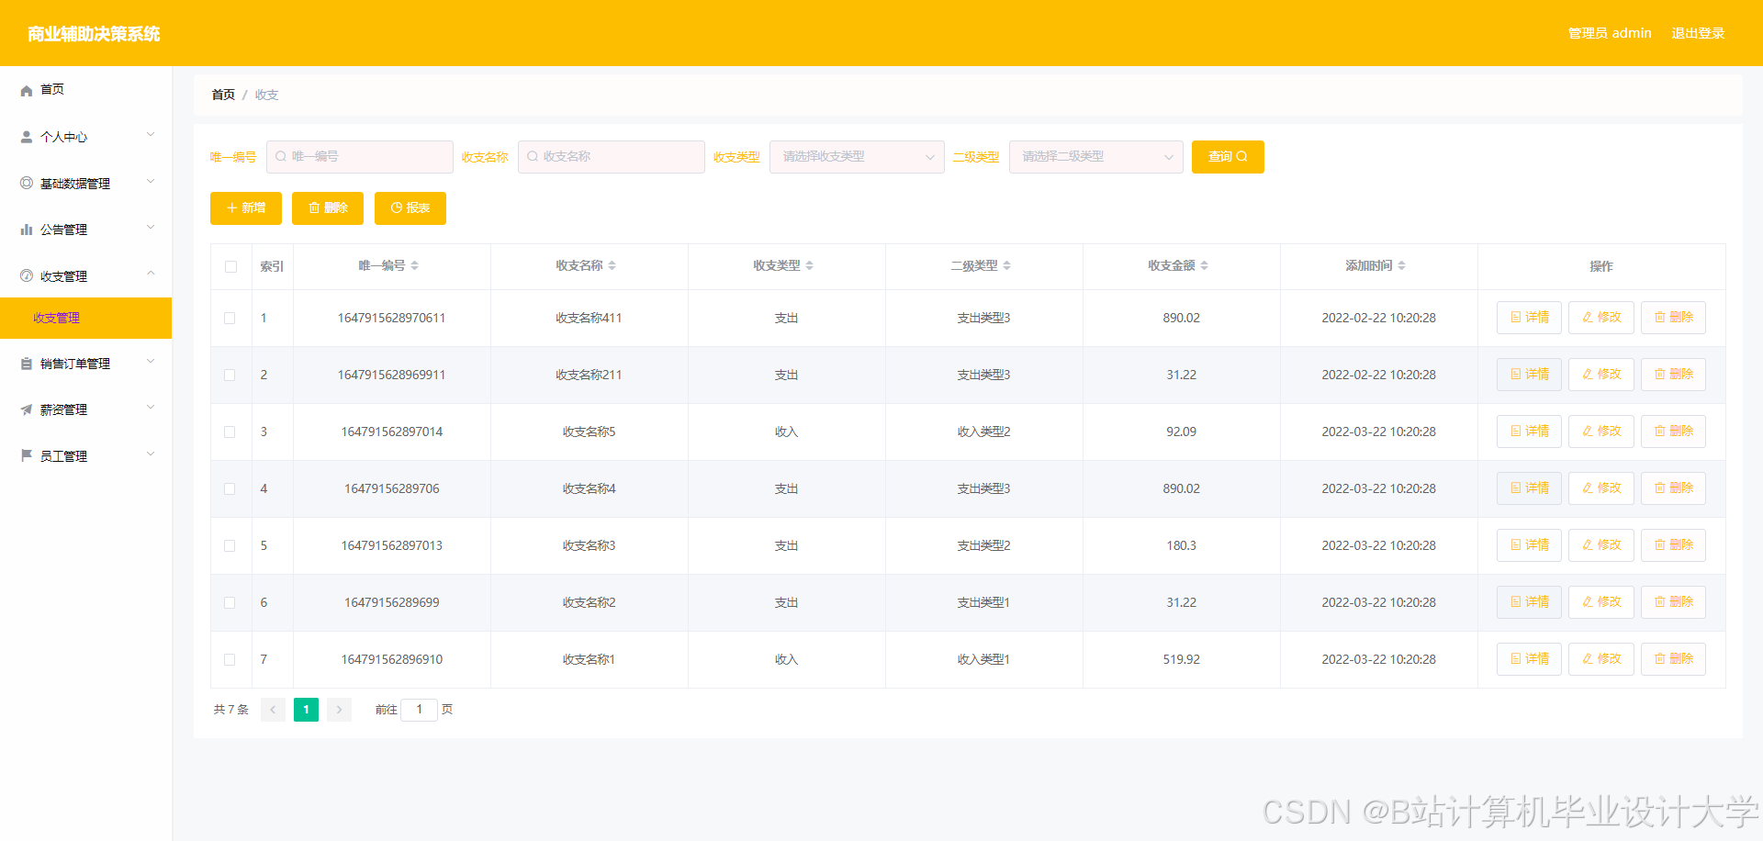This screenshot has width=1763, height=841.
Task: Sort by 添加时间 column arrows
Action: [1402, 265]
